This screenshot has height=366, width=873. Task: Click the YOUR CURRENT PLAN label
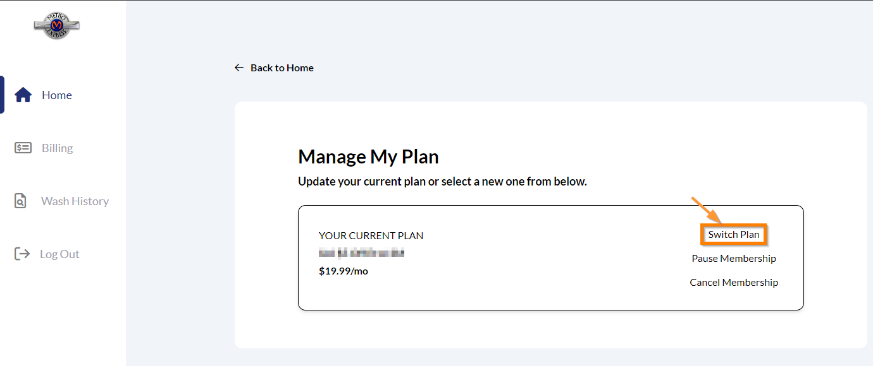coord(371,236)
